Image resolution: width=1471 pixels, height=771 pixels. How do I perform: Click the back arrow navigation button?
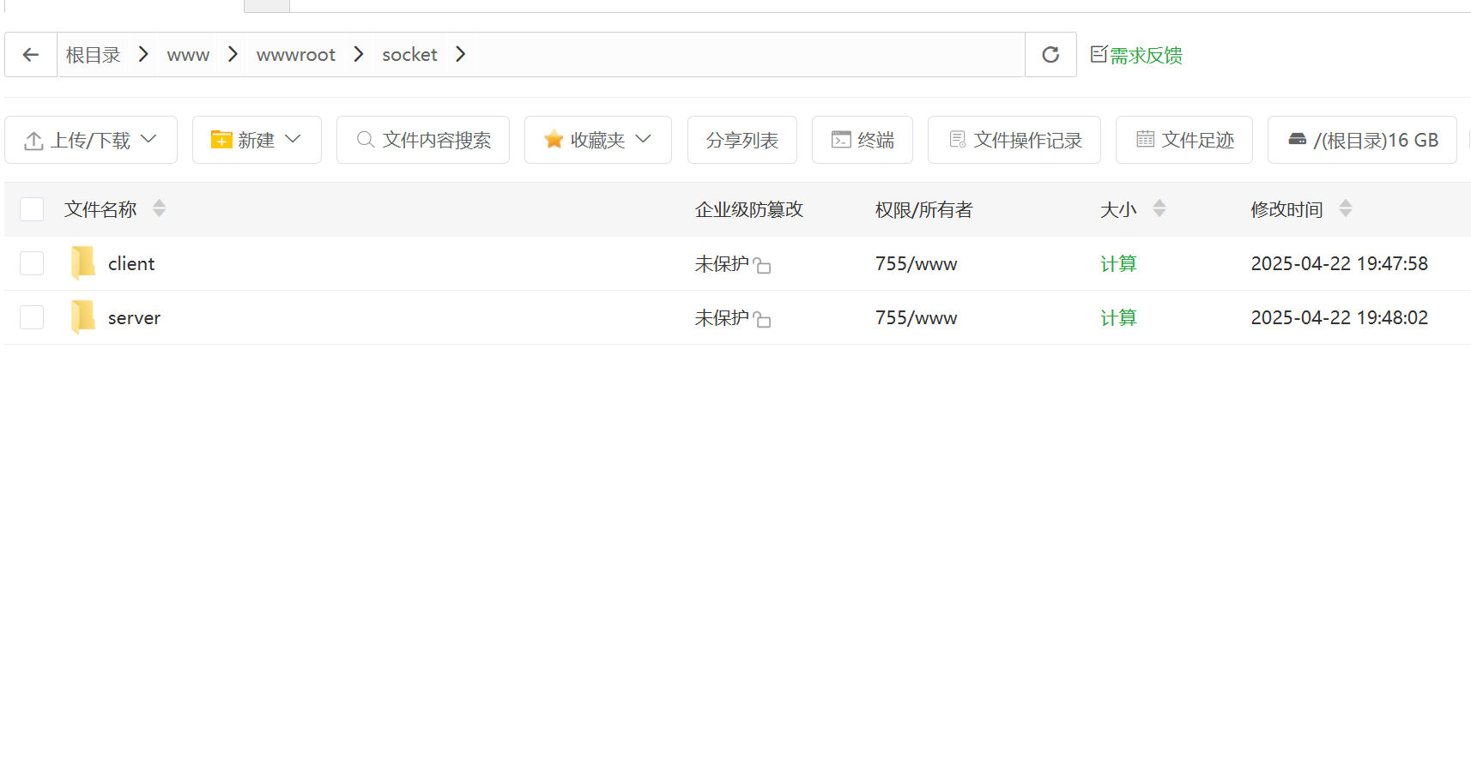tap(31, 55)
